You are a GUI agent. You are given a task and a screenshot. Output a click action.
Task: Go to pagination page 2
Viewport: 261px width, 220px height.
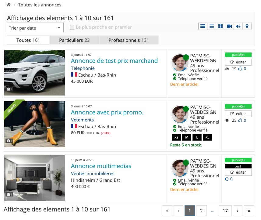[201, 211]
